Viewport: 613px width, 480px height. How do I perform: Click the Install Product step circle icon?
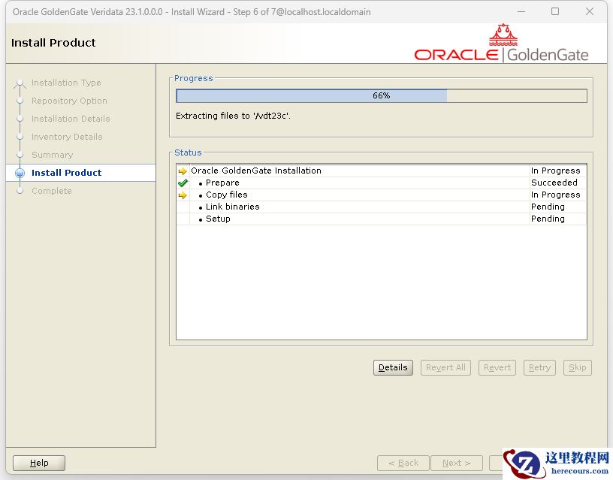(x=20, y=173)
